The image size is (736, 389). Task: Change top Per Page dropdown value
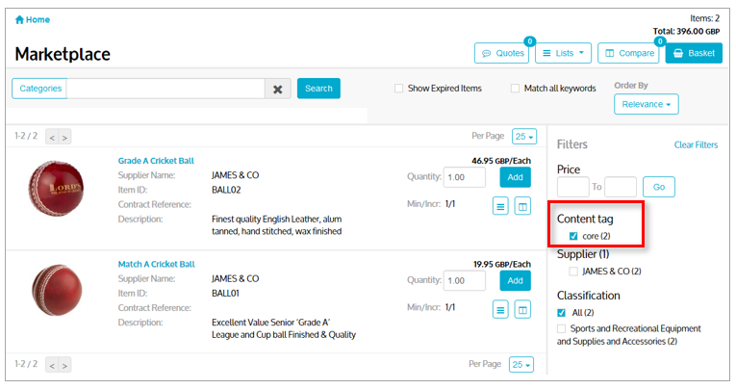524,137
